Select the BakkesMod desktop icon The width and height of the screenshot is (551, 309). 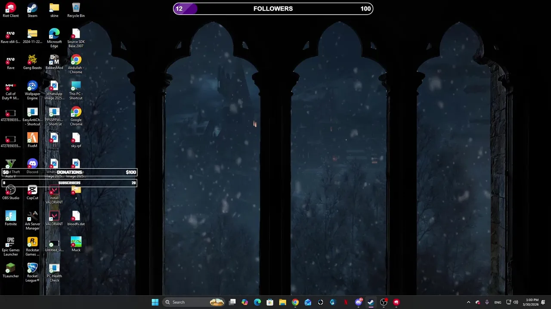pos(54,63)
